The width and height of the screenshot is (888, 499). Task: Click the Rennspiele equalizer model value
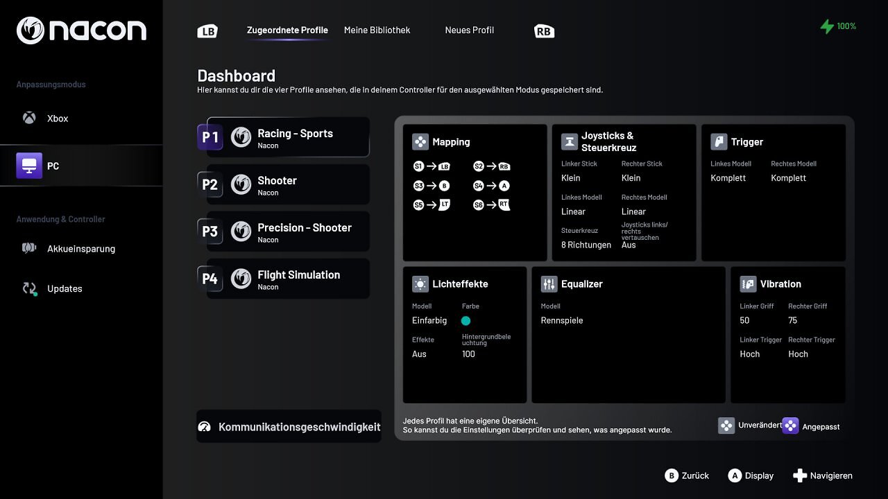pyautogui.click(x=562, y=320)
